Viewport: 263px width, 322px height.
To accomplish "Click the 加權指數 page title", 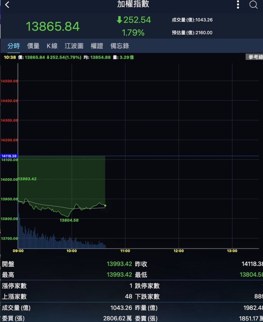I will [133, 4].
